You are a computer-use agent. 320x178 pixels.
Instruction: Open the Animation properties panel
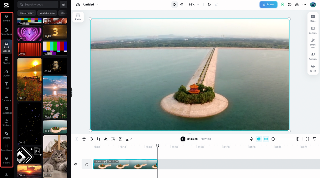tap(313, 56)
